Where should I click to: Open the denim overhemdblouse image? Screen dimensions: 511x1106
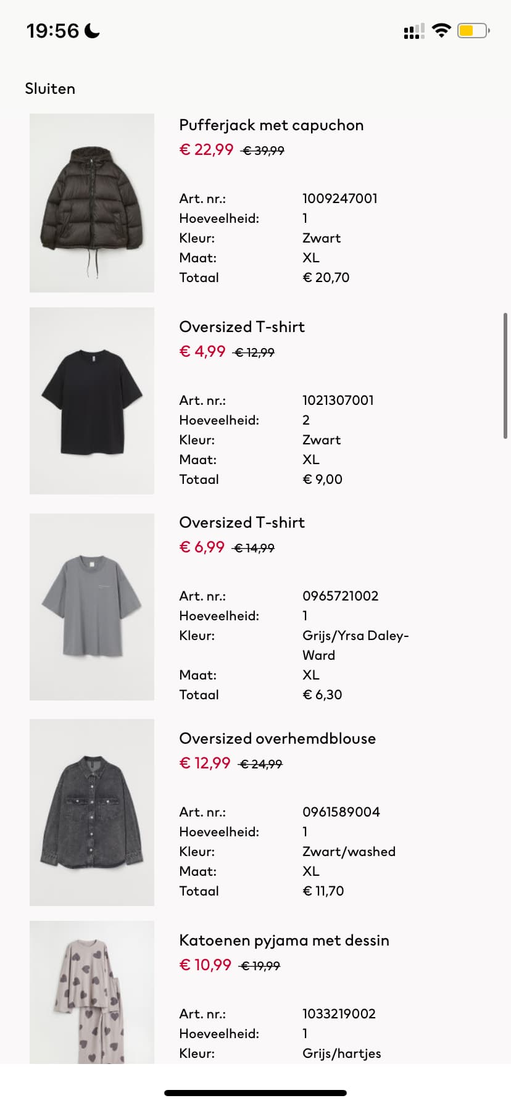coord(92,812)
